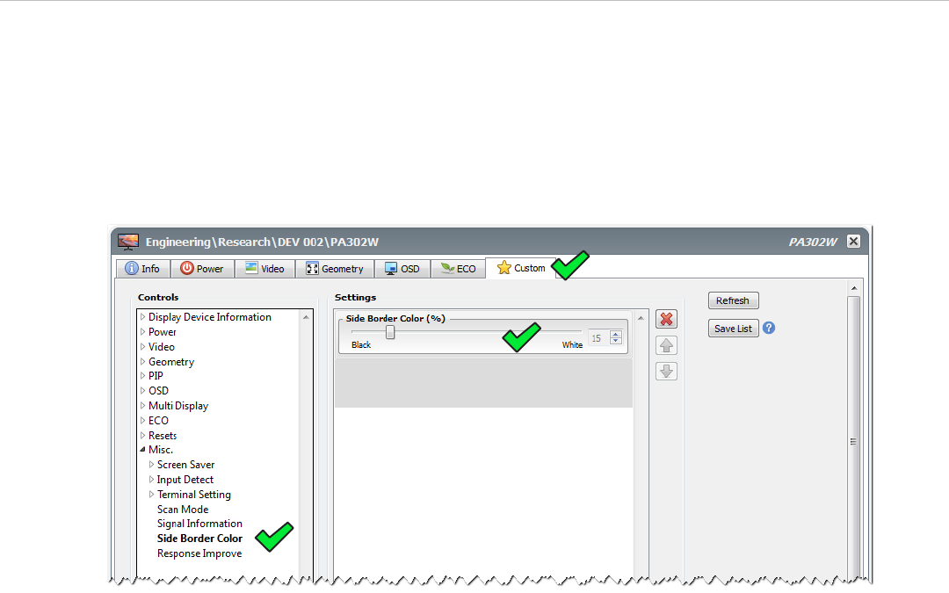Expand the Screen Saver subnode

151,465
